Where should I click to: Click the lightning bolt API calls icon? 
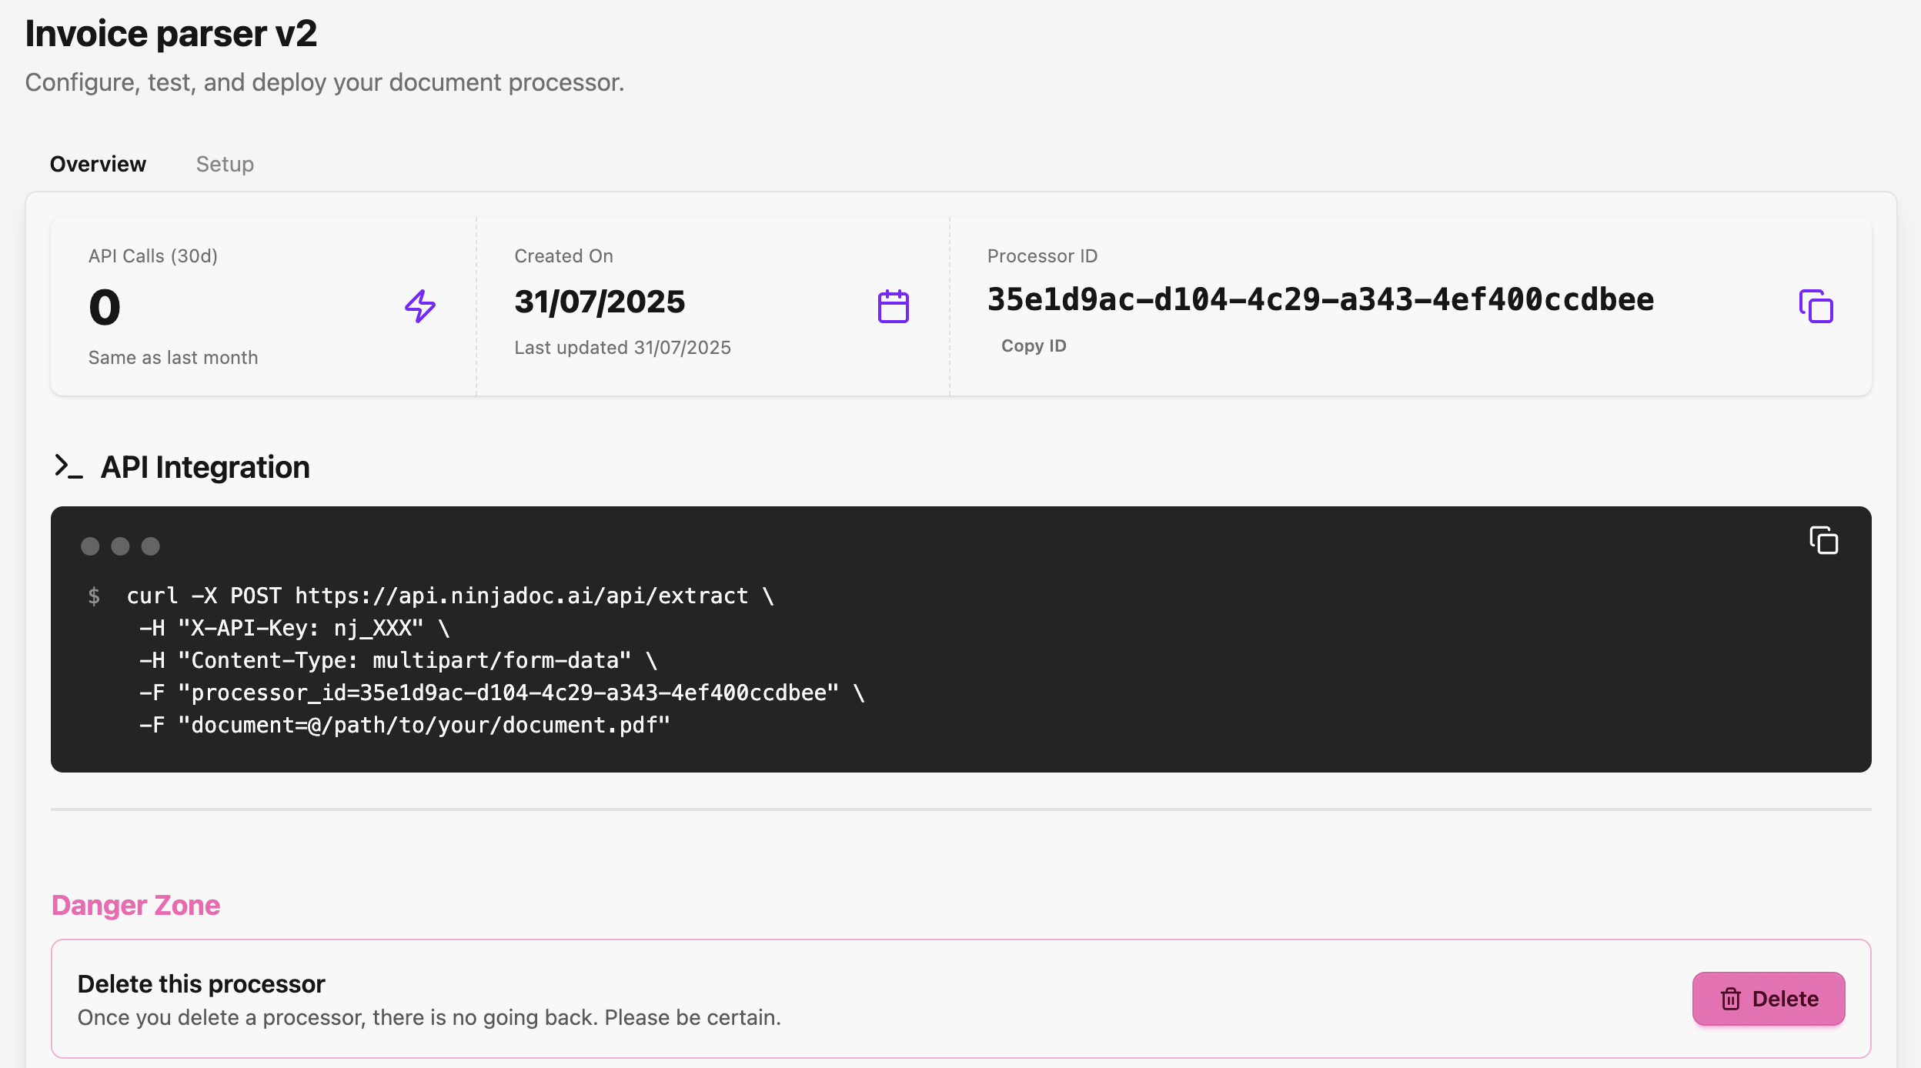point(420,306)
